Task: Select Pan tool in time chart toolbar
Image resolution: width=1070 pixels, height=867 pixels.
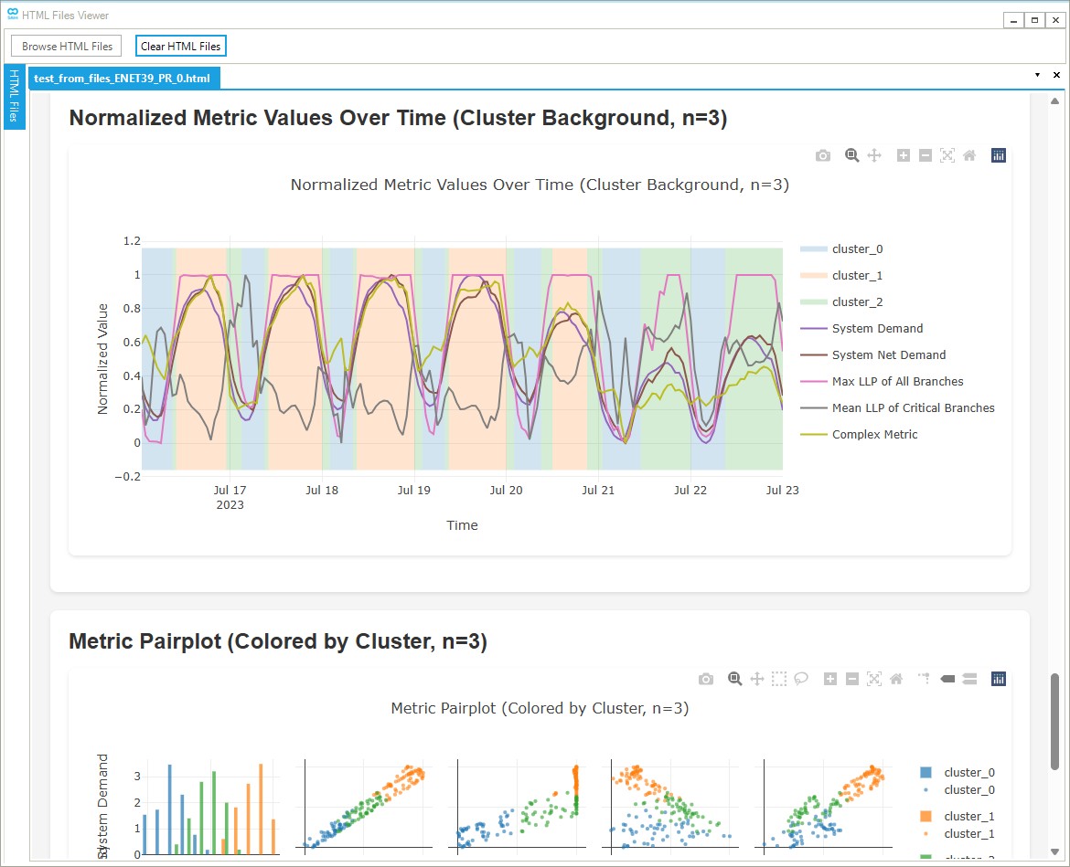Action: pyautogui.click(x=874, y=156)
